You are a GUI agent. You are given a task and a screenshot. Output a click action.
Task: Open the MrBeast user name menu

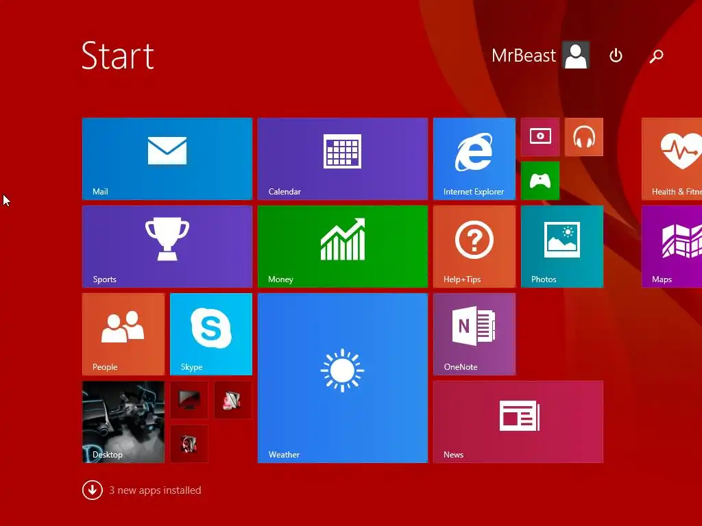pos(523,56)
